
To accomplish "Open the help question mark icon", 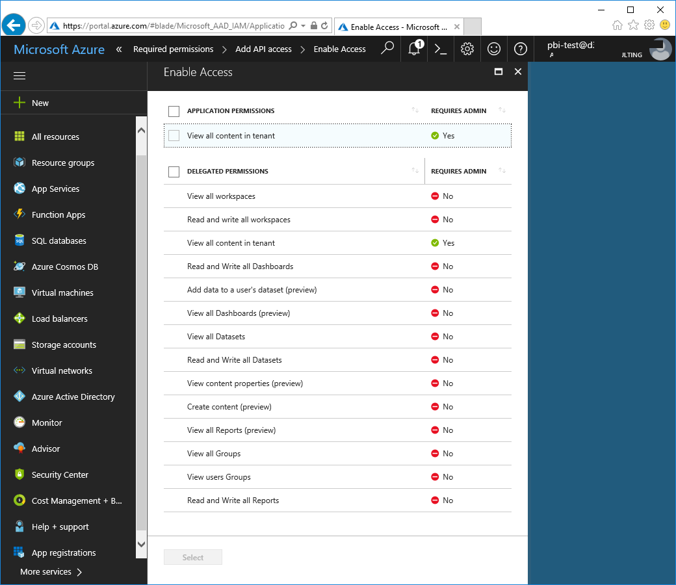I will pyautogui.click(x=521, y=49).
